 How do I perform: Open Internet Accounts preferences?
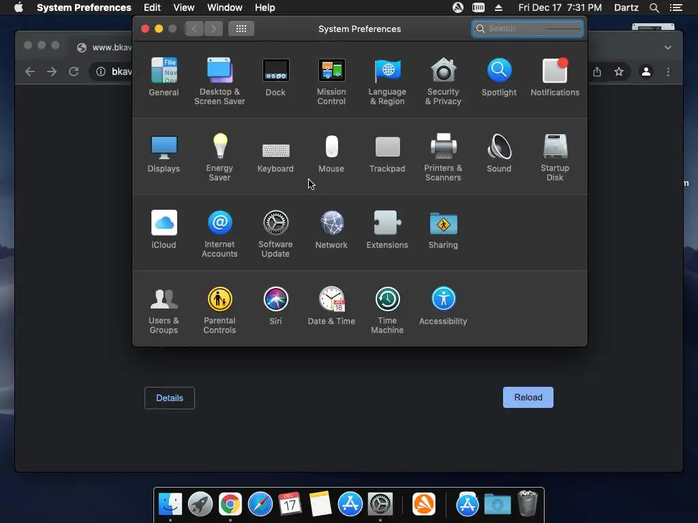219,234
